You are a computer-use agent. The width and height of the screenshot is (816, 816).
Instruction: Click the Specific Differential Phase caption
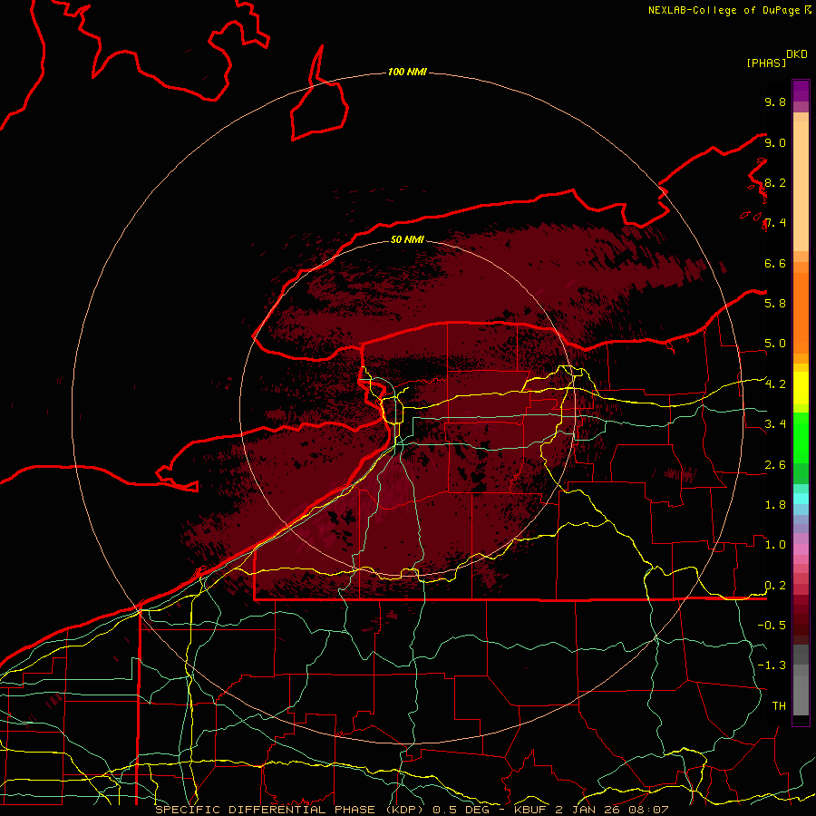413,810
